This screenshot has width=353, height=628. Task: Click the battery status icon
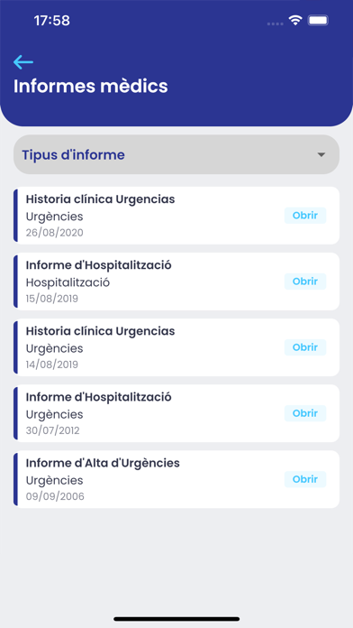click(x=318, y=21)
